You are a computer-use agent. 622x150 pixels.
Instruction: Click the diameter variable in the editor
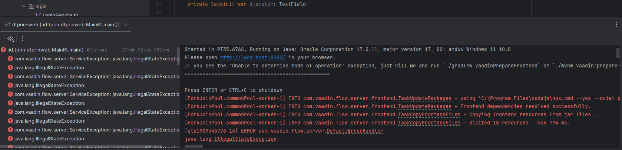(x=261, y=4)
